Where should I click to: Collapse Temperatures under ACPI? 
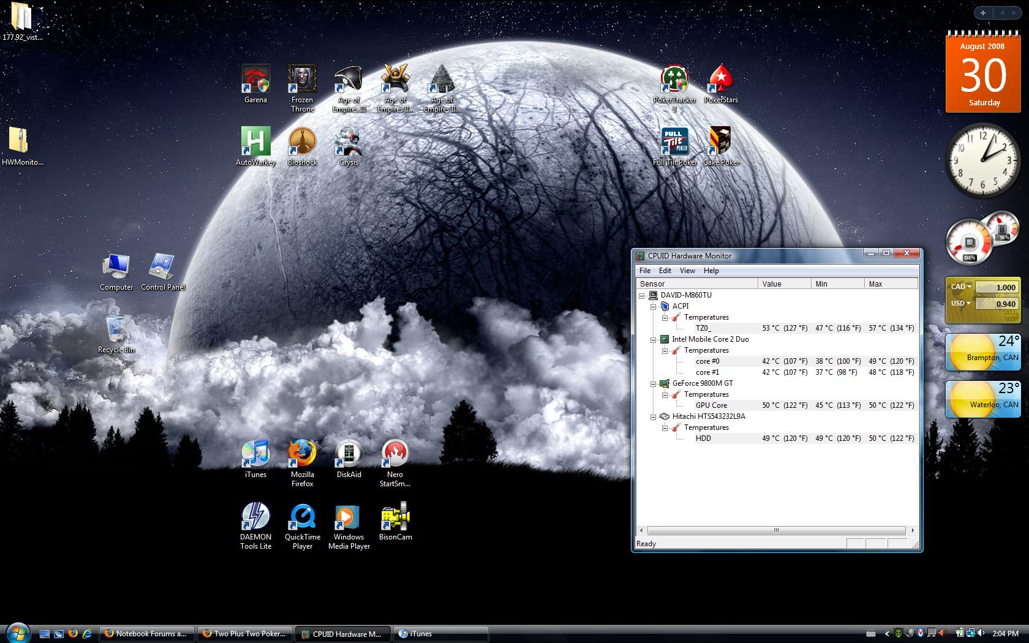[x=665, y=317]
